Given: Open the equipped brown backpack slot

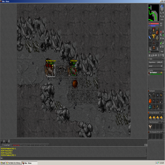Looking at the screenshot, I should click(157, 32).
